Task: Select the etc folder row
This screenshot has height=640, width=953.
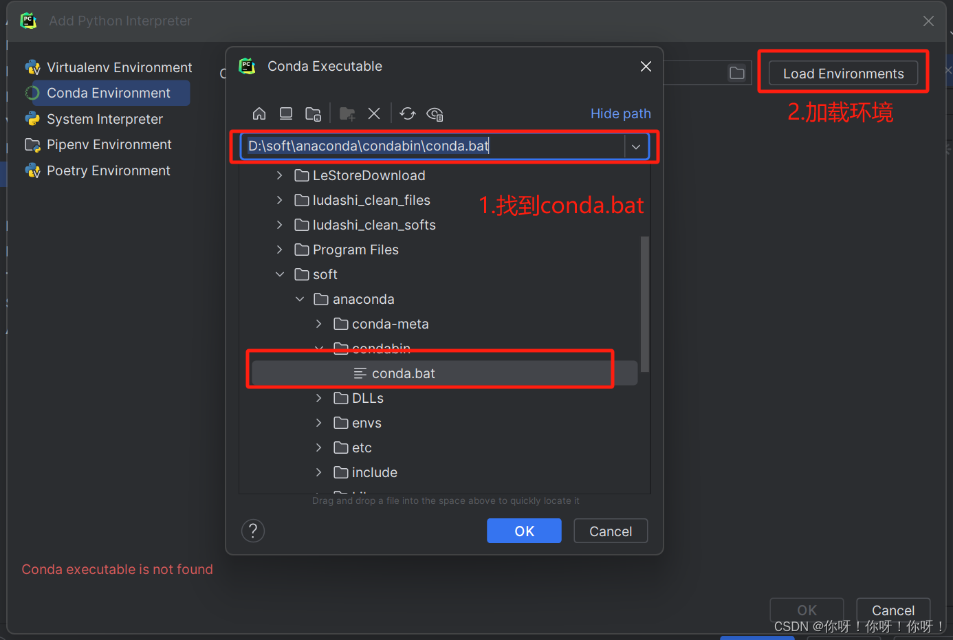Action: pos(445,448)
